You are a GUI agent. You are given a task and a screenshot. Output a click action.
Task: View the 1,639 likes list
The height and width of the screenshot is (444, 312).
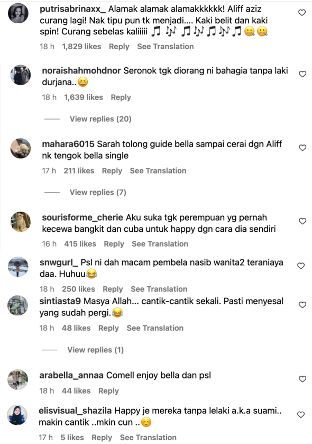pyautogui.click(x=84, y=97)
